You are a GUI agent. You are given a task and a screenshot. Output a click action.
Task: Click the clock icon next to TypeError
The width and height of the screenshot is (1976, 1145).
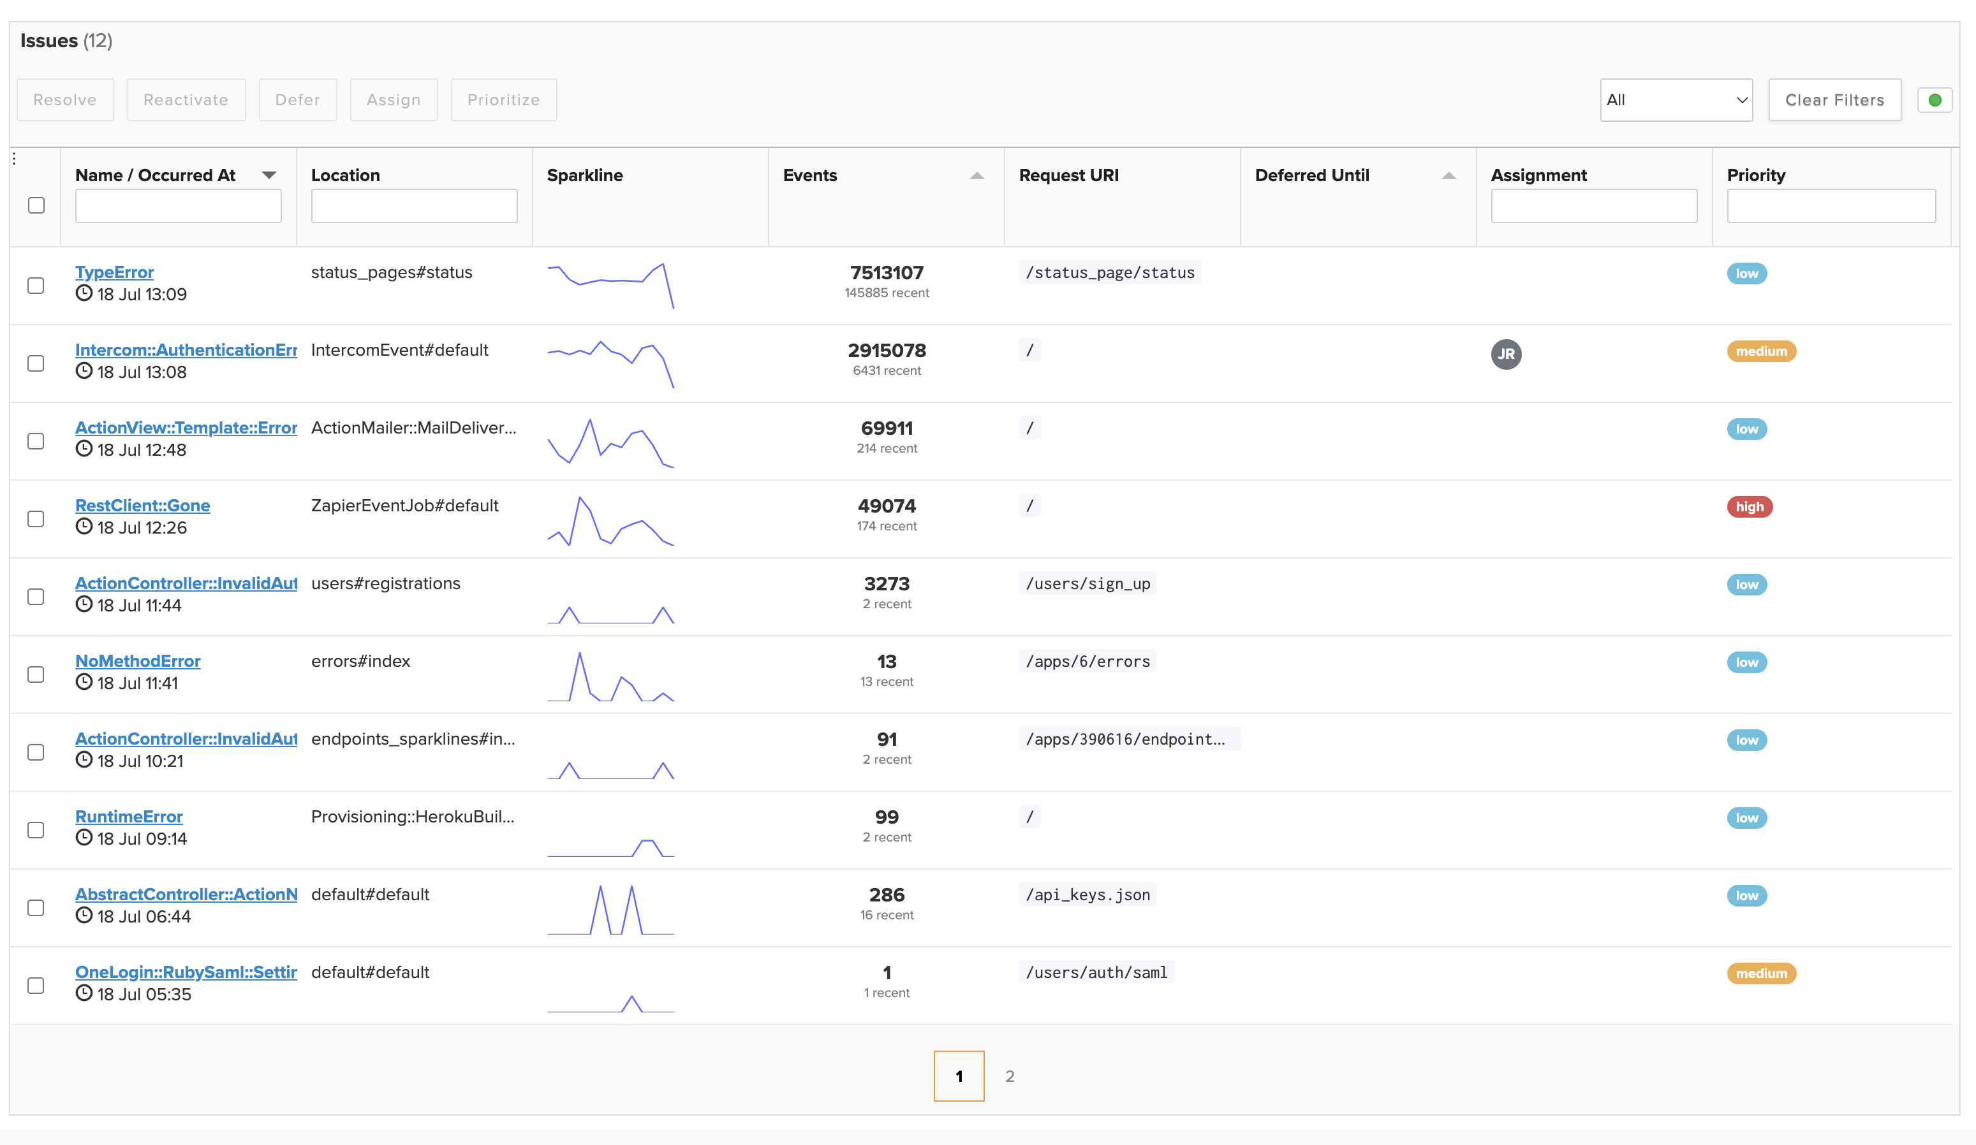click(x=84, y=294)
